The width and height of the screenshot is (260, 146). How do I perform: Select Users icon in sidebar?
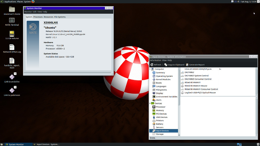(154, 100)
